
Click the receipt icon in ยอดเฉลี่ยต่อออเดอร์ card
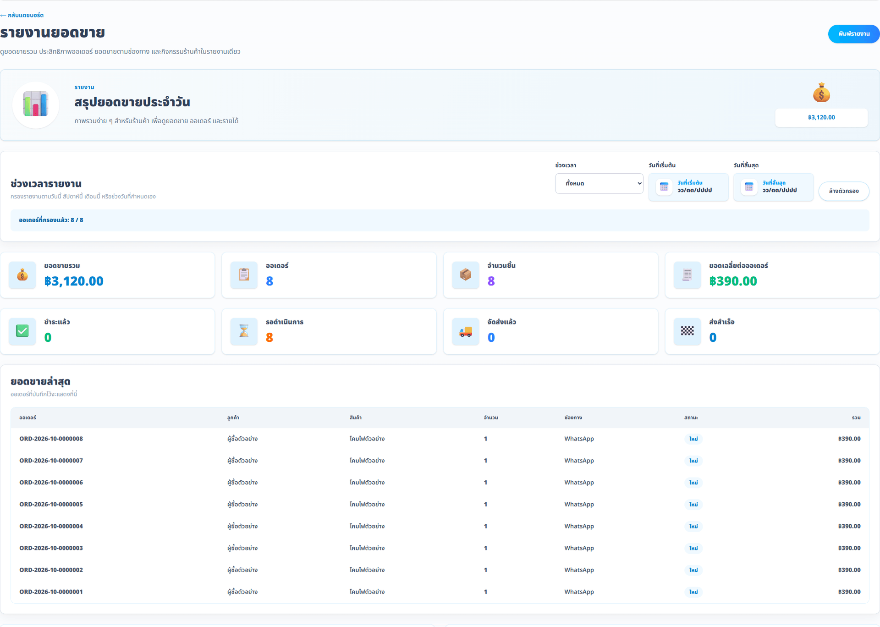(687, 275)
